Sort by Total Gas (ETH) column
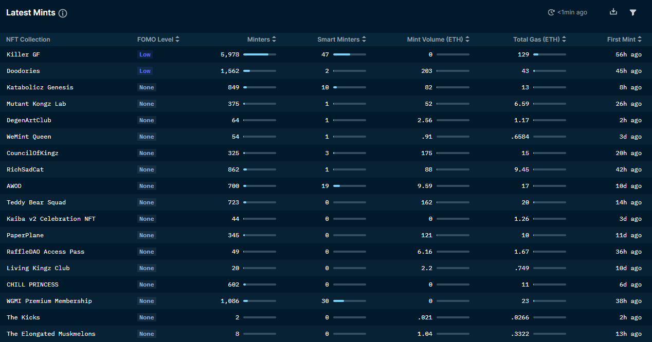652x342 pixels. [539, 40]
